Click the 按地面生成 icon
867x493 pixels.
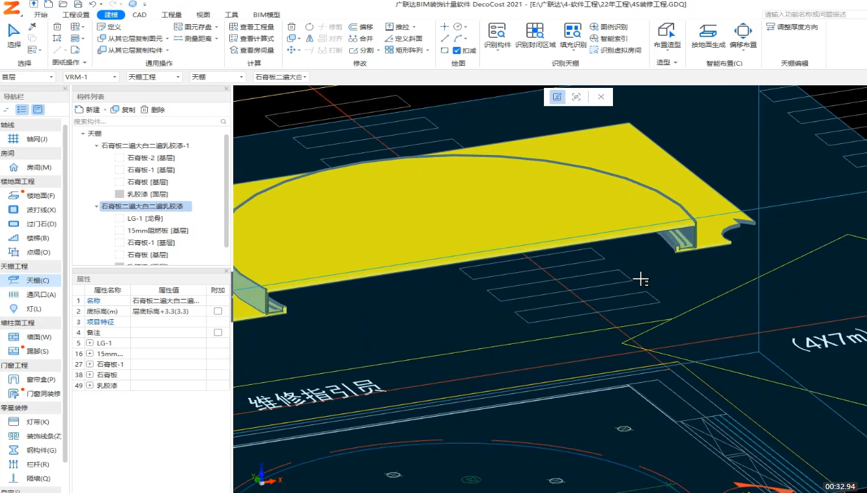(708, 31)
